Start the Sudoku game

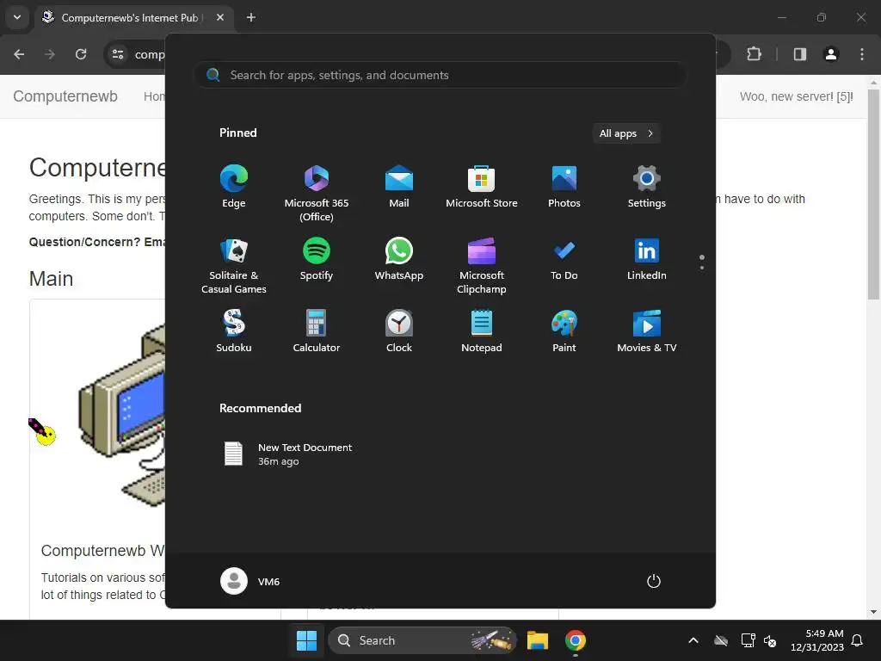(x=234, y=330)
